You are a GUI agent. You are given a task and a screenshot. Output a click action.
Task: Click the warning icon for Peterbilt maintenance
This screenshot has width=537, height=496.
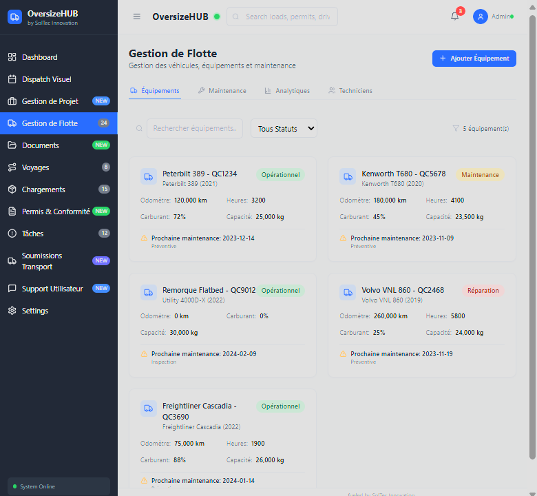click(x=144, y=238)
